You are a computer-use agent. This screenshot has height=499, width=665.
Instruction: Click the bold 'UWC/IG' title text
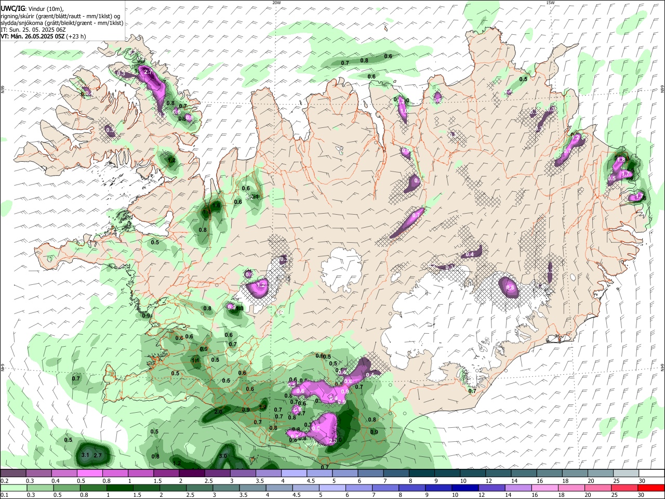click(x=12, y=9)
